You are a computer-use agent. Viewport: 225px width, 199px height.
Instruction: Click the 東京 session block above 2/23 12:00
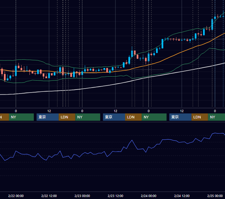tap(114, 117)
